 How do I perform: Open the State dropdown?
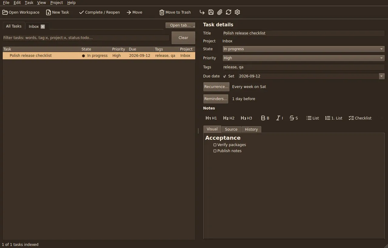303,49
